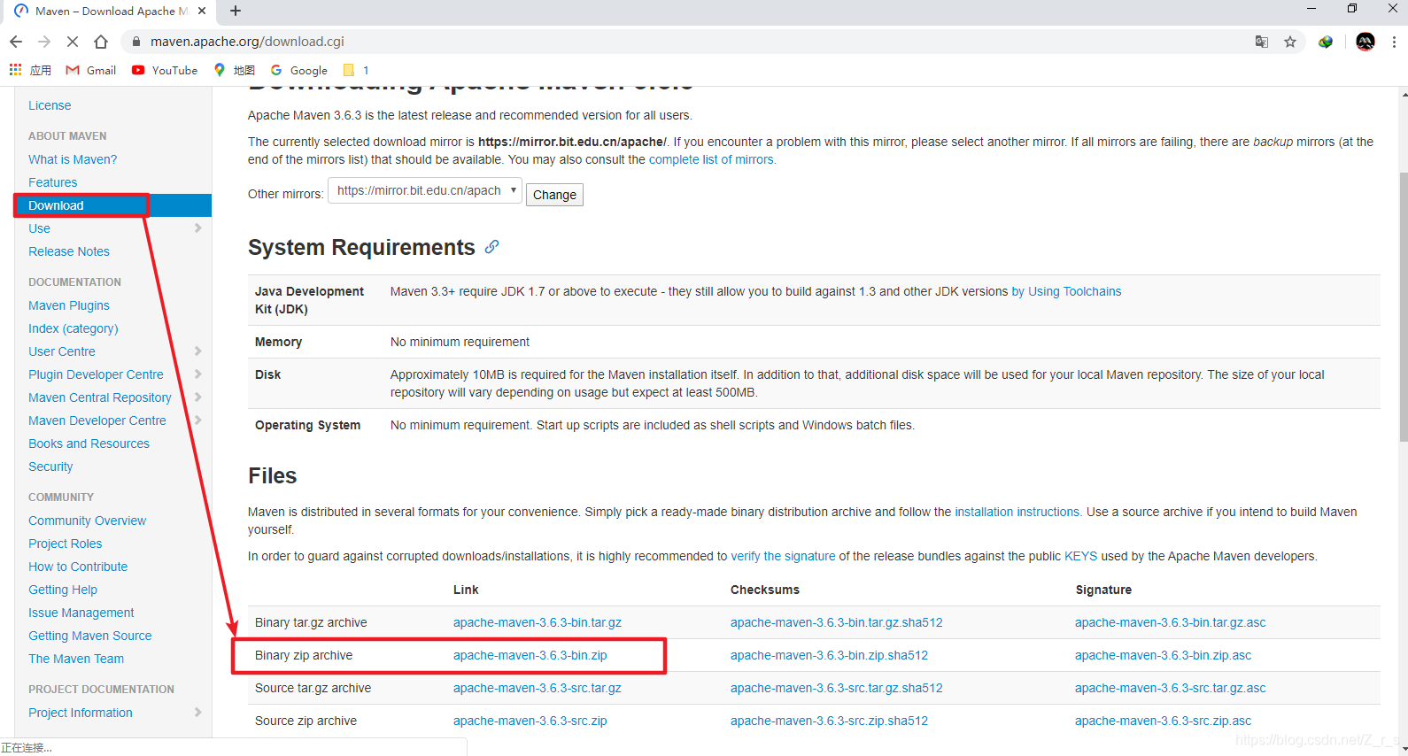Download apache-maven-3.6.3-src.tar.gz
The height and width of the screenshot is (756, 1408).
538,688
